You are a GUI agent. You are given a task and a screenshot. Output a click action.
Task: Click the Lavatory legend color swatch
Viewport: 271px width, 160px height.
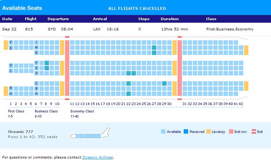(x=209, y=131)
